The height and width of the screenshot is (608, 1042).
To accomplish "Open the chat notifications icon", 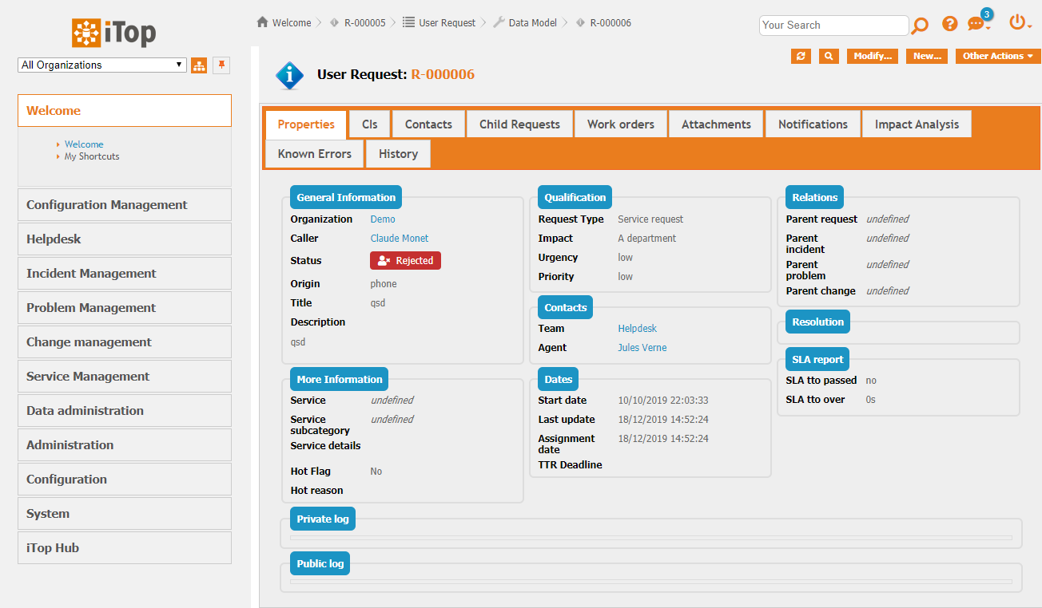I will [977, 24].
